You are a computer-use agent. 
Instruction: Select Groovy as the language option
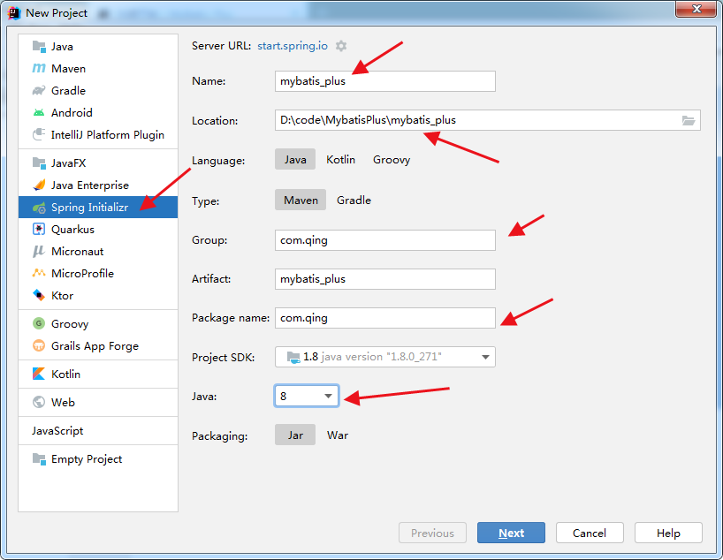point(392,160)
